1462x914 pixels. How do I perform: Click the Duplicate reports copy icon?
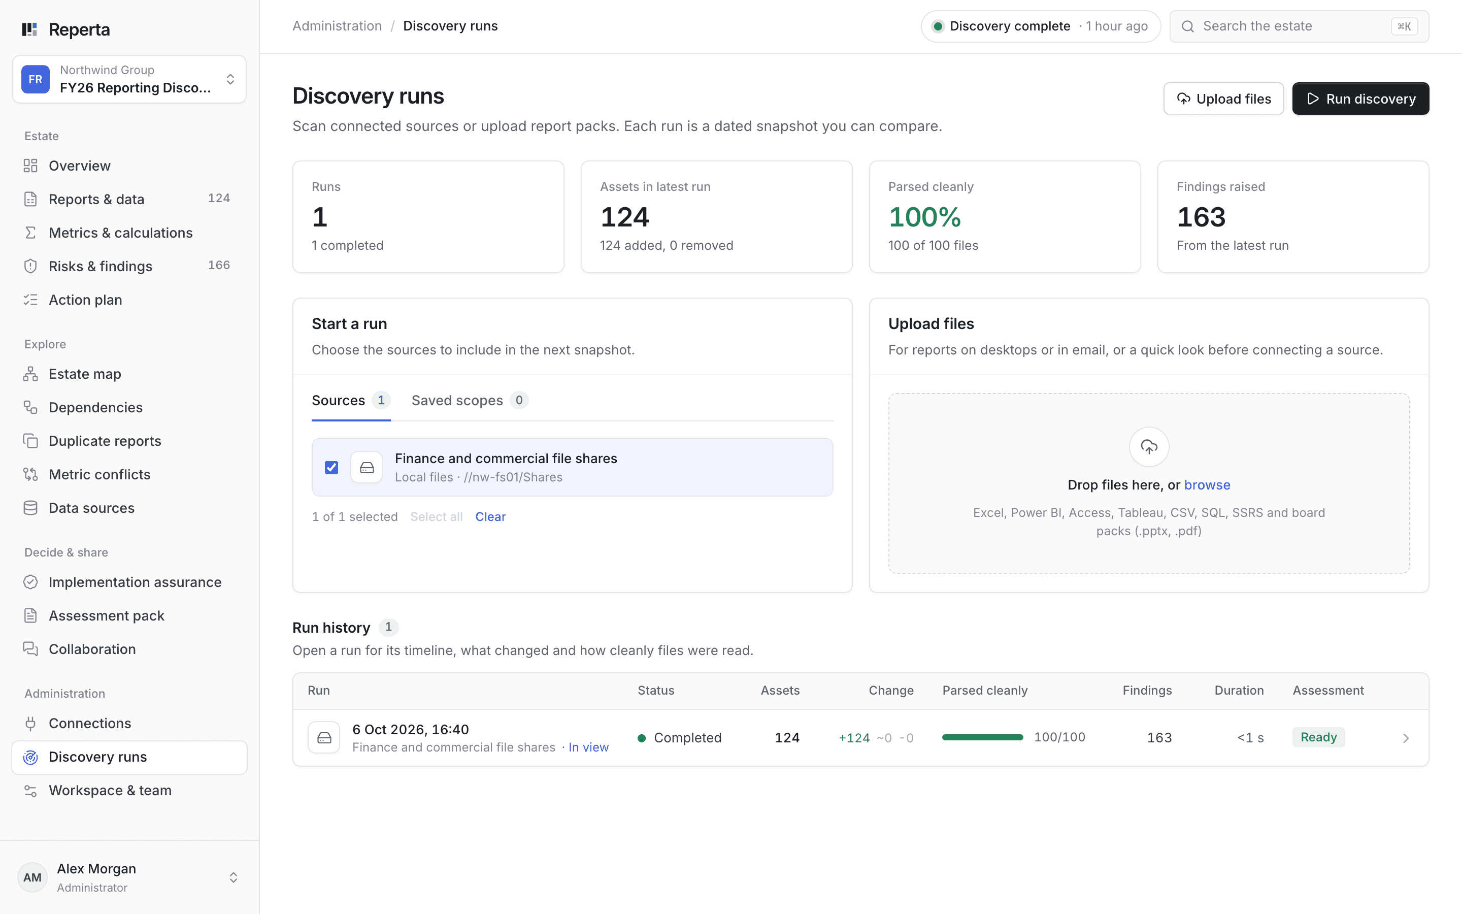(30, 441)
